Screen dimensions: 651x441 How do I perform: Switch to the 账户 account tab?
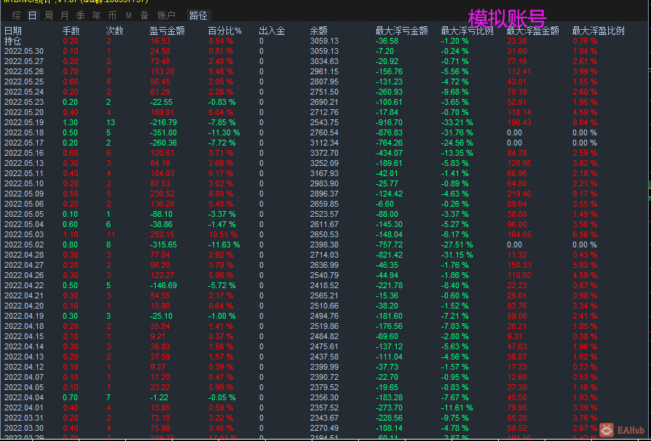[x=166, y=15]
